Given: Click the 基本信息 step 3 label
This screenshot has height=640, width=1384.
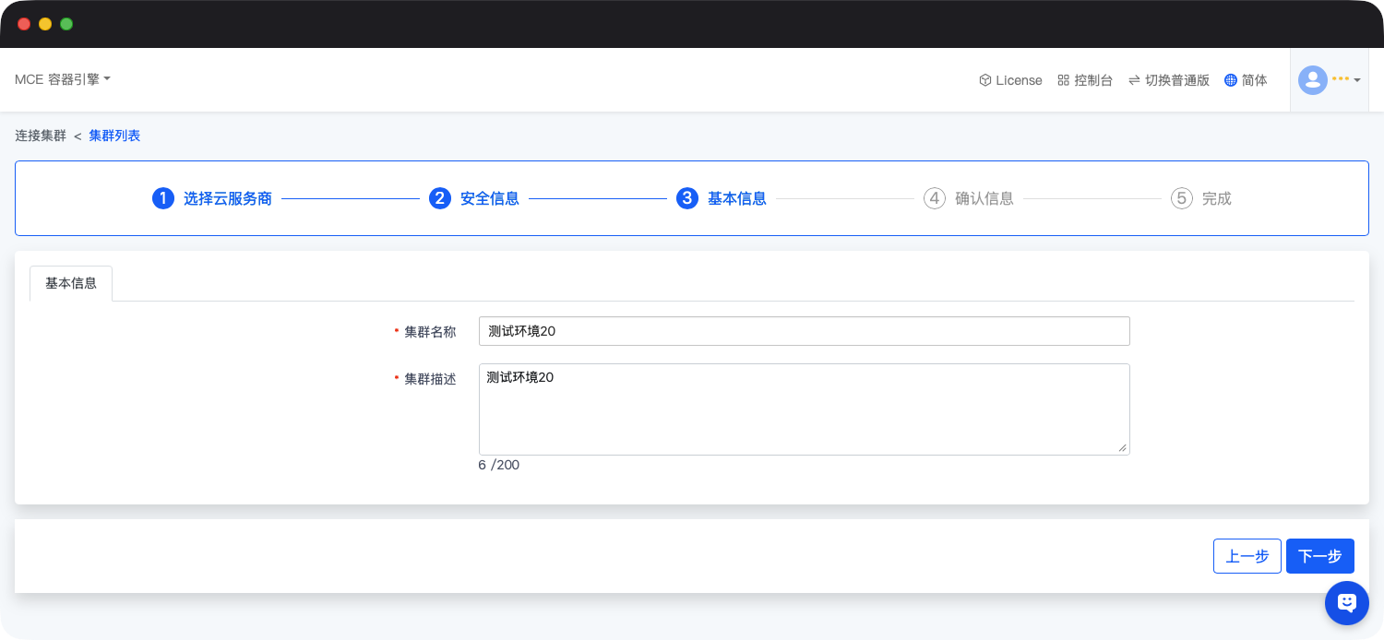Looking at the screenshot, I should click(736, 198).
